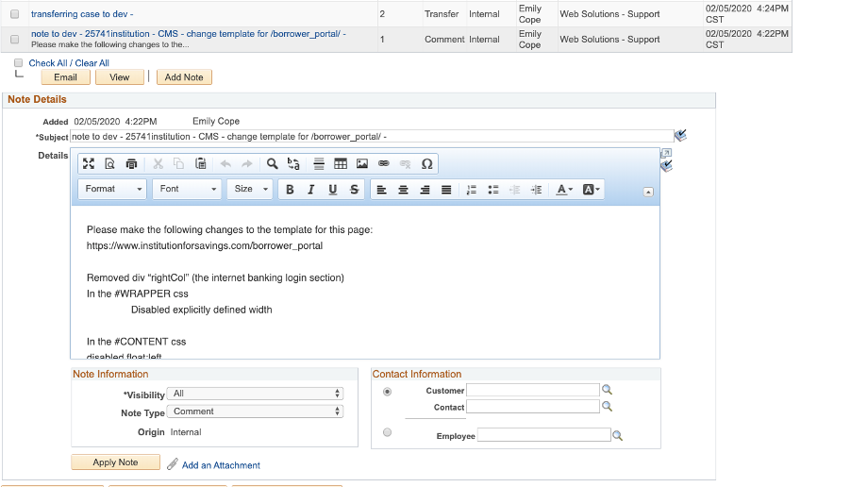851x487 pixels.
Task: Open the special character omega icon
Action: coord(426,163)
